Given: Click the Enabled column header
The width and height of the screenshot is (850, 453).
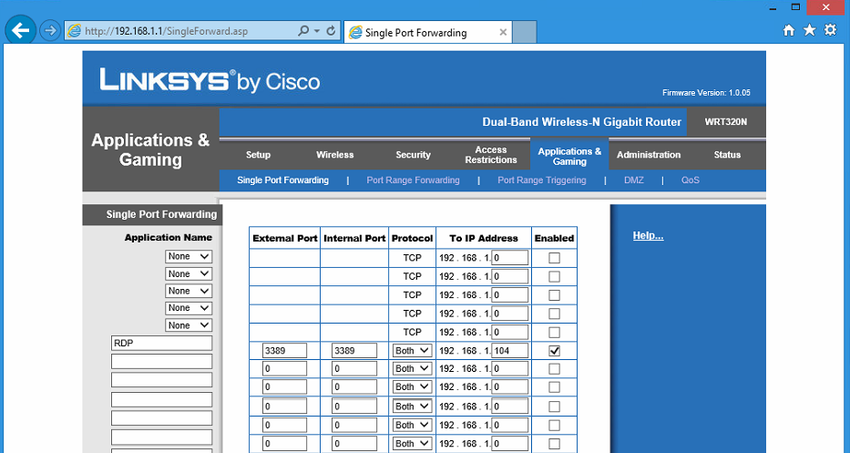Looking at the screenshot, I should [x=554, y=238].
